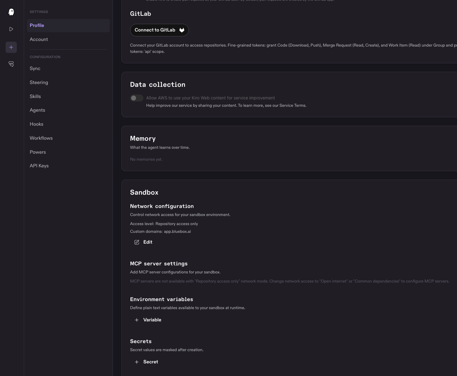Click the Secrets heading
The width and height of the screenshot is (457, 376).
coord(141,342)
